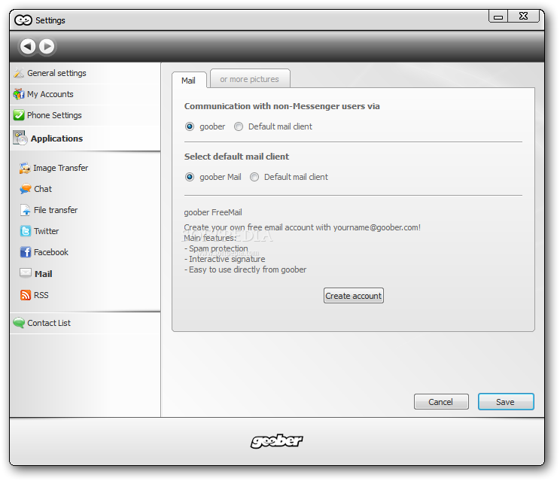560x481 pixels.
Task: Choose Default mail client under Select default
Action: pyautogui.click(x=254, y=177)
